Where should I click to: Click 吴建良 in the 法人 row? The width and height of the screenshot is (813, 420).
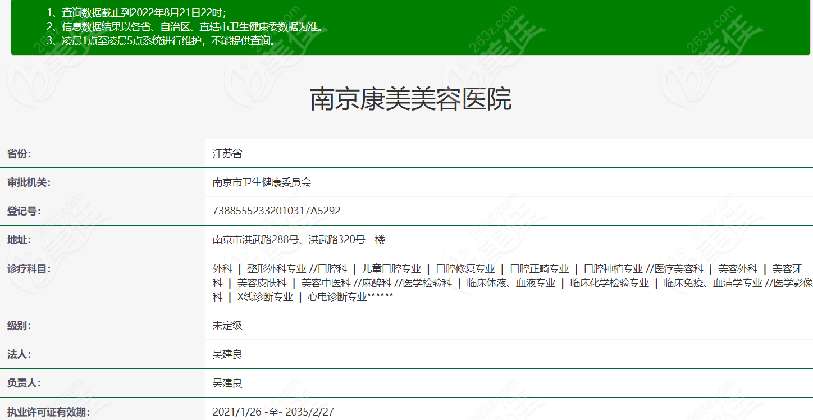click(227, 354)
